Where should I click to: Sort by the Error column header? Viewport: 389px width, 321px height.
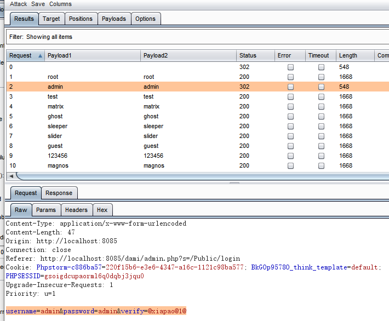[x=290, y=55]
